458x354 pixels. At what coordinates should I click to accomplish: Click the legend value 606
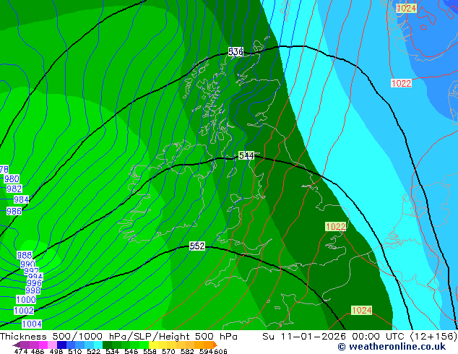click(x=220, y=351)
